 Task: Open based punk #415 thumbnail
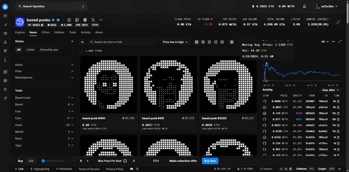tap(168, 84)
